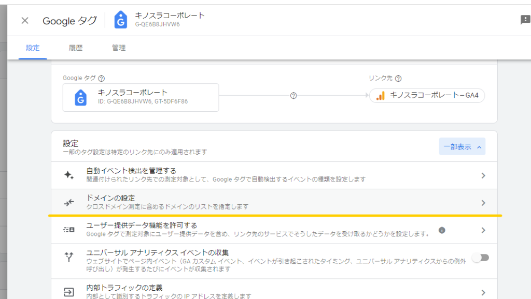Open the feedback icon at top right
531x299 pixels.
[x=525, y=20]
